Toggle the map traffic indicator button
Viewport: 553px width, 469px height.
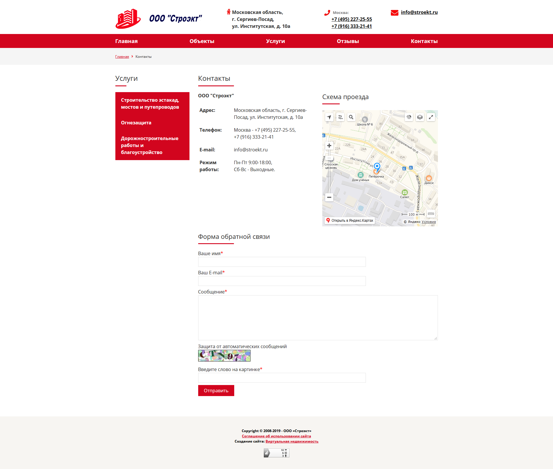point(409,117)
